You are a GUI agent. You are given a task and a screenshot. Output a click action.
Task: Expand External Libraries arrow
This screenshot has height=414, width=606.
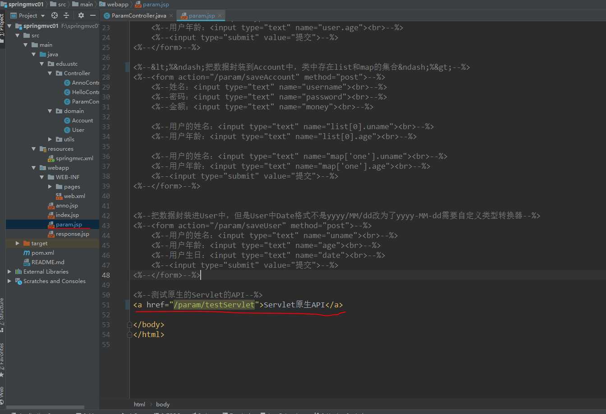(9, 271)
